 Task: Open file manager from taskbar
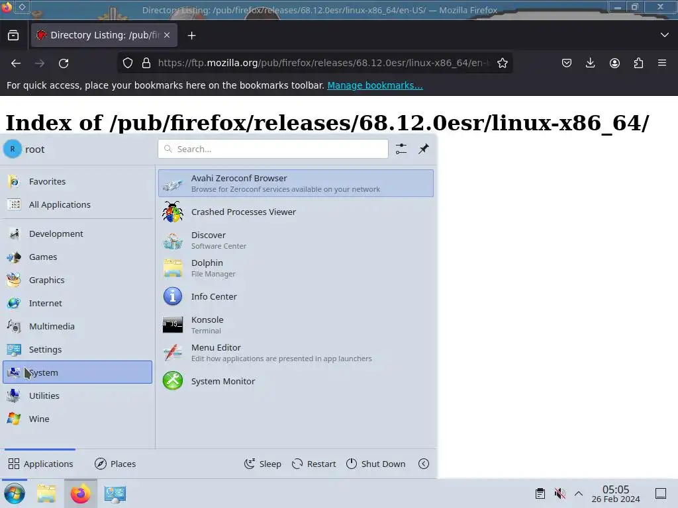tap(46, 493)
